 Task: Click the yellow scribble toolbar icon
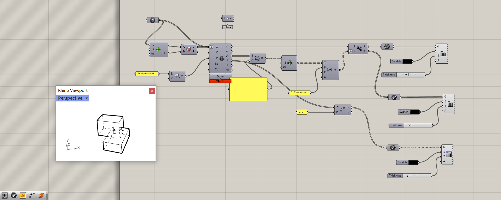point(23,195)
